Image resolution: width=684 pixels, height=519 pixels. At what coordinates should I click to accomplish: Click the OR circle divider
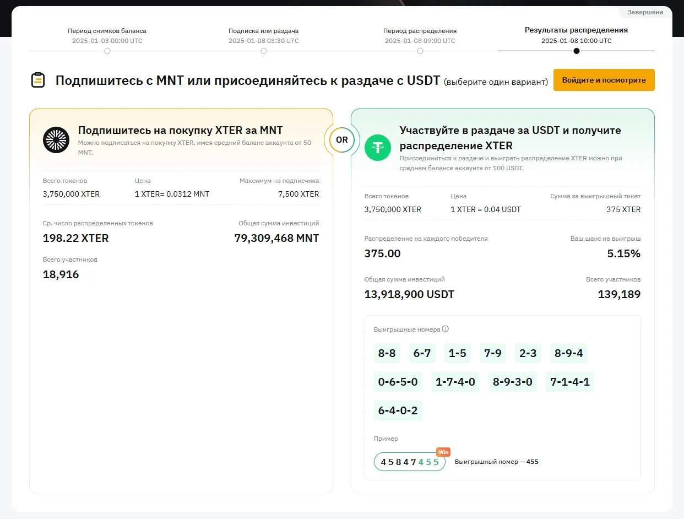342,140
